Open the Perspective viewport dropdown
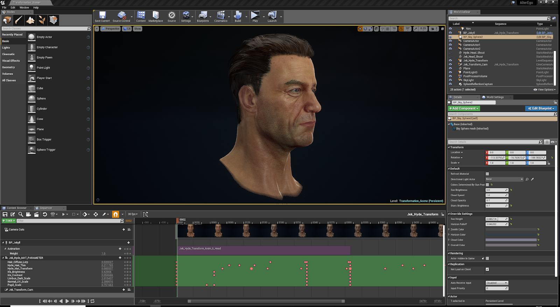Screen dimensions: 560x307 click(111, 29)
